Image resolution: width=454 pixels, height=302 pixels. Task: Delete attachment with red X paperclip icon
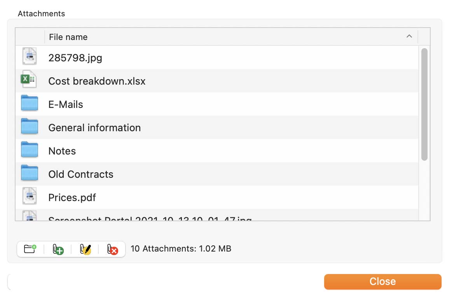(x=112, y=249)
